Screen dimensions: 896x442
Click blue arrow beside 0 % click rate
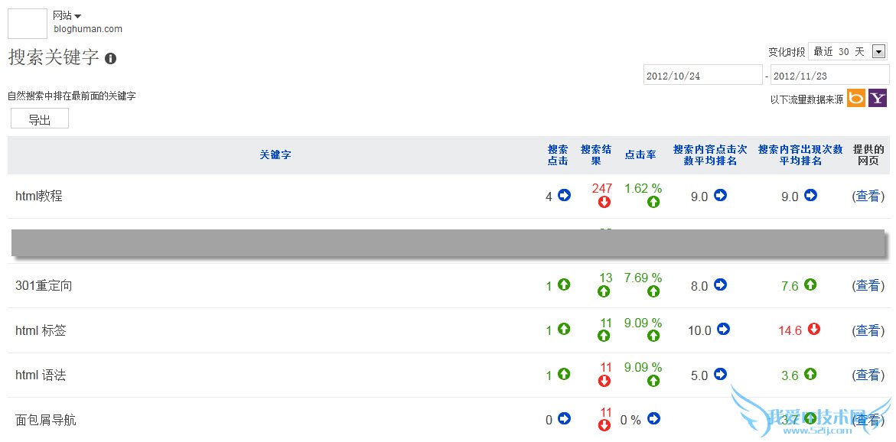(653, 419)
